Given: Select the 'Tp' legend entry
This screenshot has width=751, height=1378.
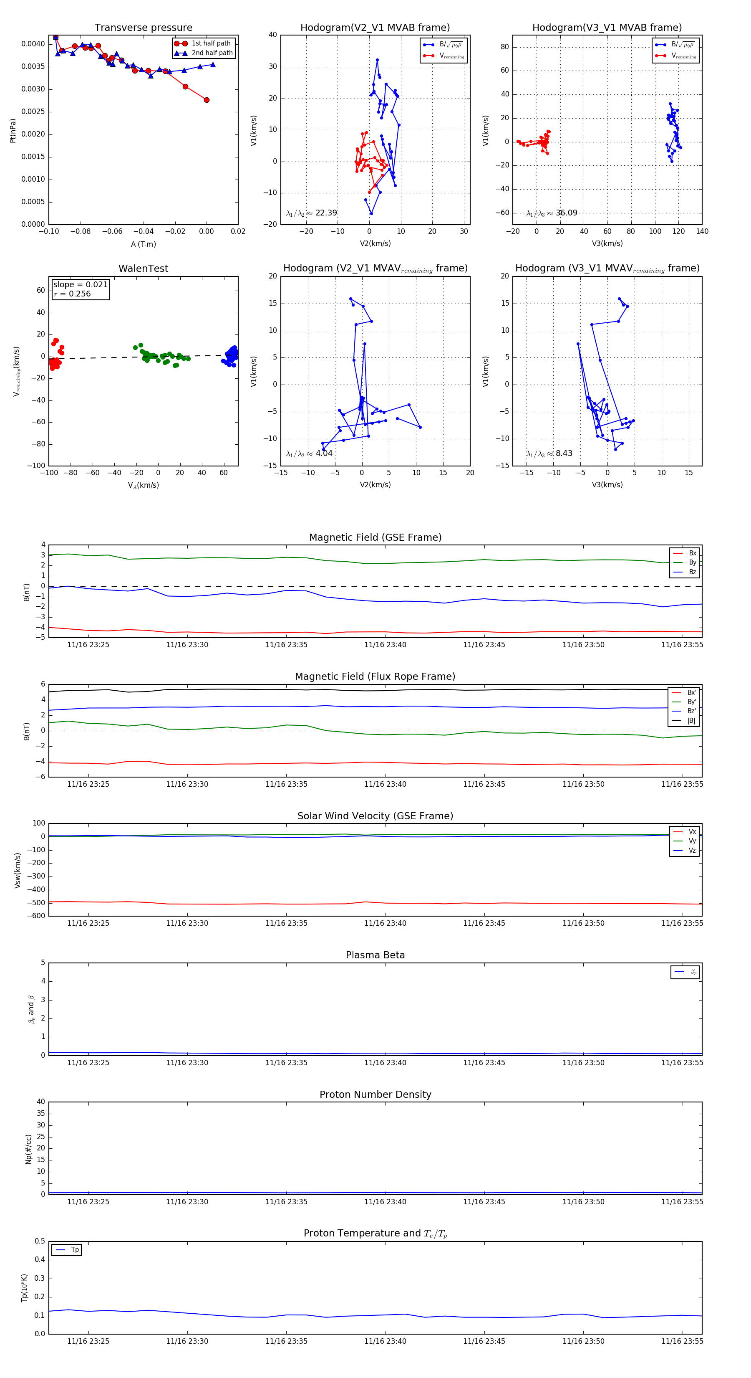Looking at the screenshot, I should point(67,1250).
